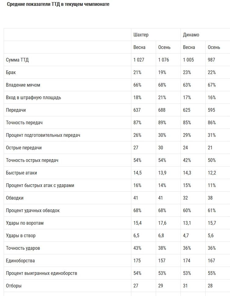Click the page heading about средние показатели ТТД
Image resolution: width=230 pixels, height=296 pixels.
[x=58, y=5]
